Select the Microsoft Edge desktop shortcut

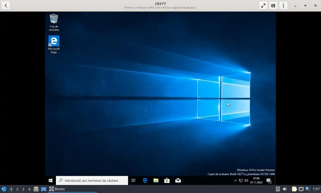54,44
